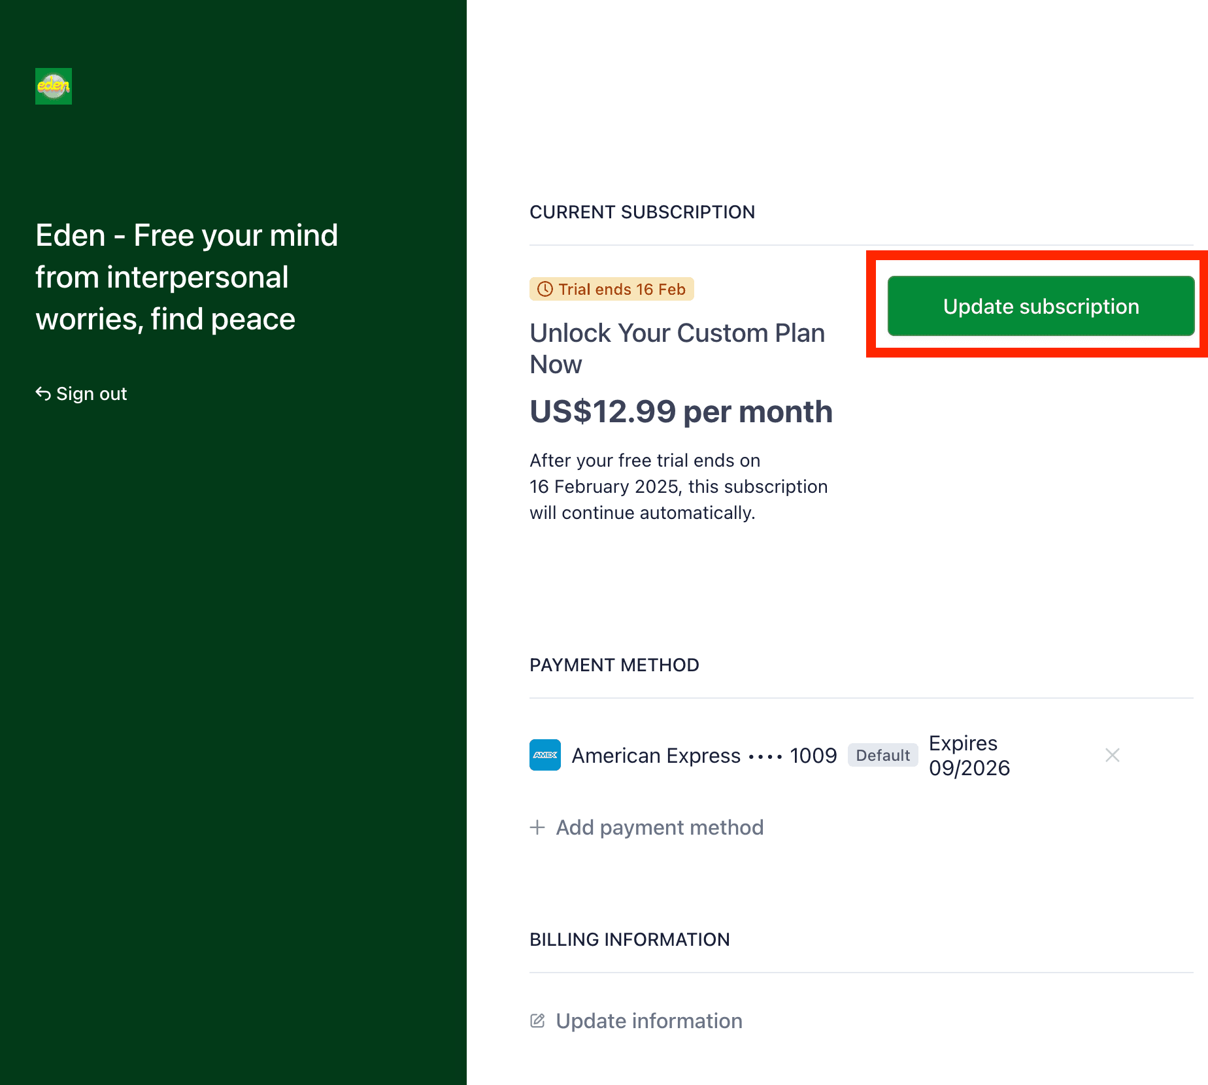Click the Expires 09/2026 text
This screenshot has width=1208, height=1085.
pos(969,755)
